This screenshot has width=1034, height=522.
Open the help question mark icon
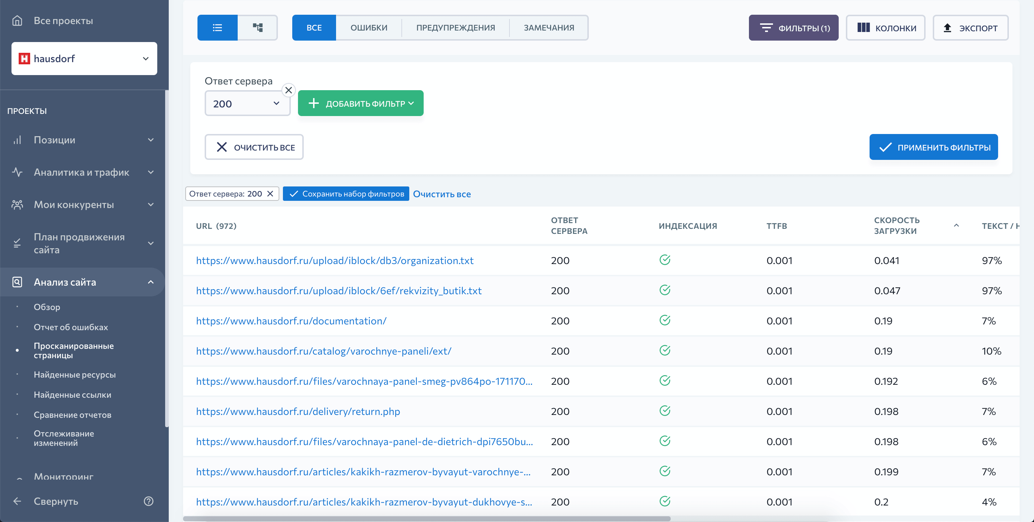pos(149,501)
